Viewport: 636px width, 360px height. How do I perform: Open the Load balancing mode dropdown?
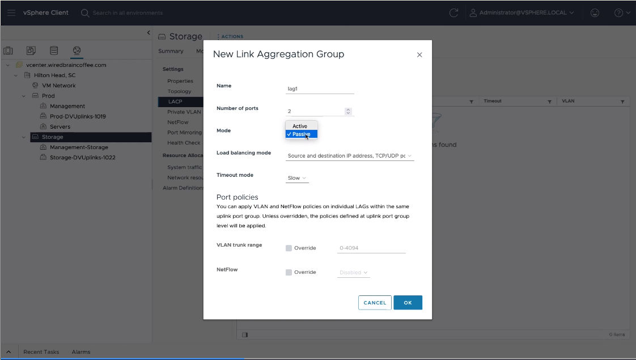coord(349,155)
